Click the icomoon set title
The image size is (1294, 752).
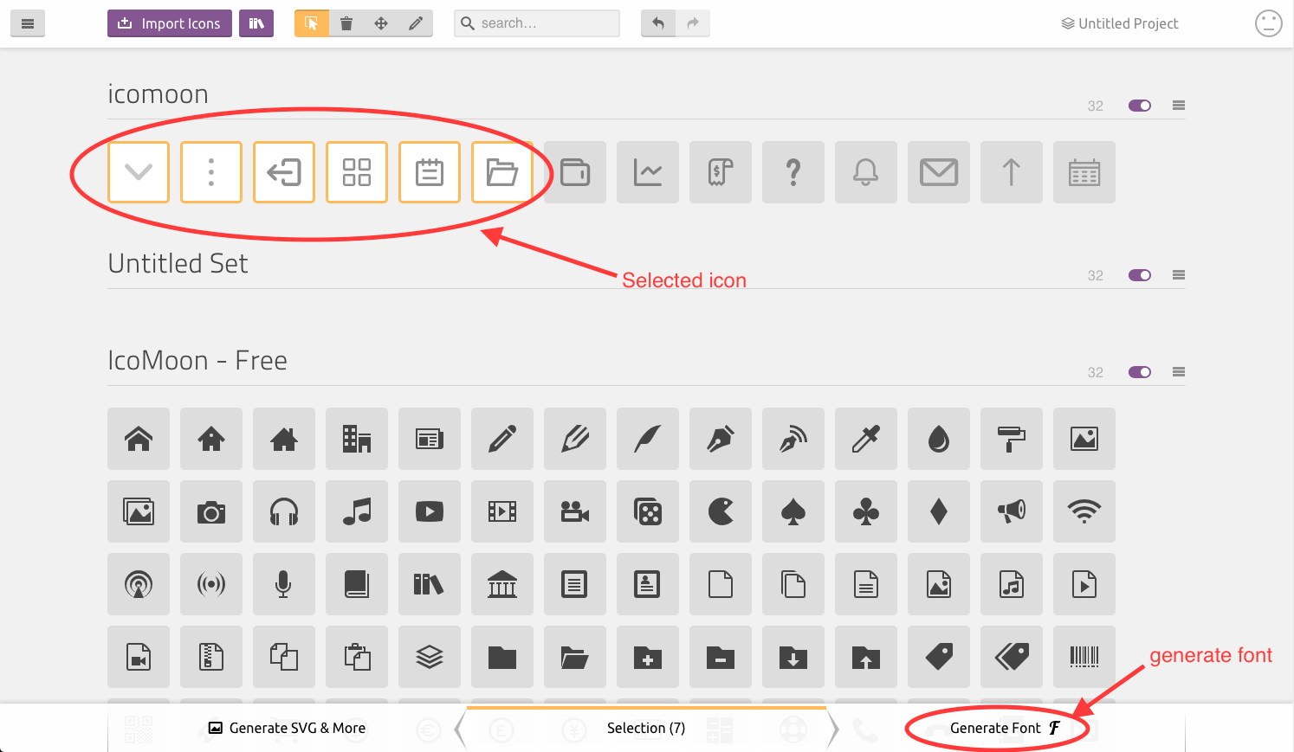tap(158, 93)
